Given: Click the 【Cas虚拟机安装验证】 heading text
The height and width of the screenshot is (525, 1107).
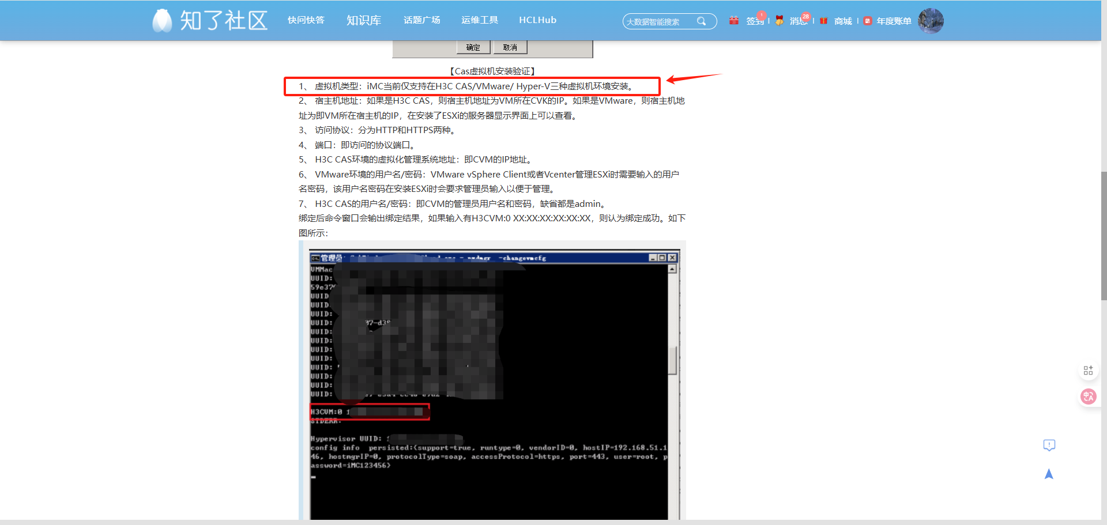Looking at the screenshot, I should pos(492,71).
